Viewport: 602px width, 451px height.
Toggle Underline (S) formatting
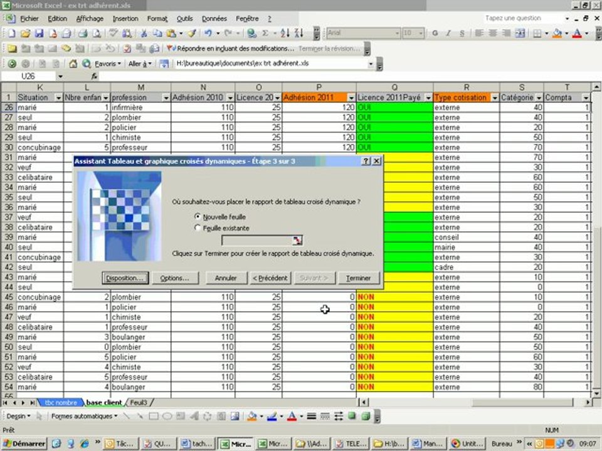[462, 33]
